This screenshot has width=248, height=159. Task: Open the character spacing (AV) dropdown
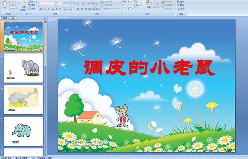pos(61,9)
